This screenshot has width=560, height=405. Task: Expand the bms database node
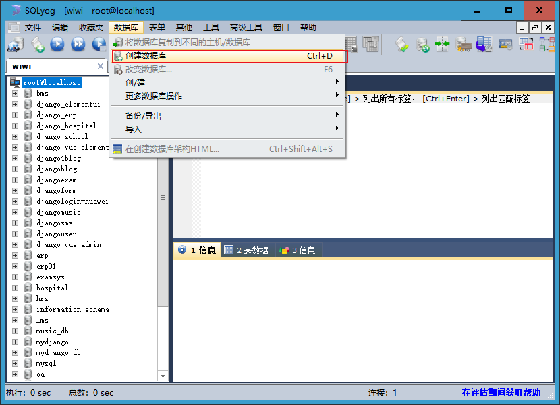coord(15,93)
